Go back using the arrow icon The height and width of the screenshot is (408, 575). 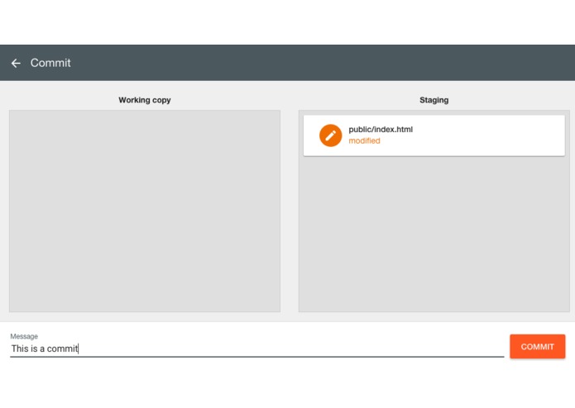tap(16, 64)
